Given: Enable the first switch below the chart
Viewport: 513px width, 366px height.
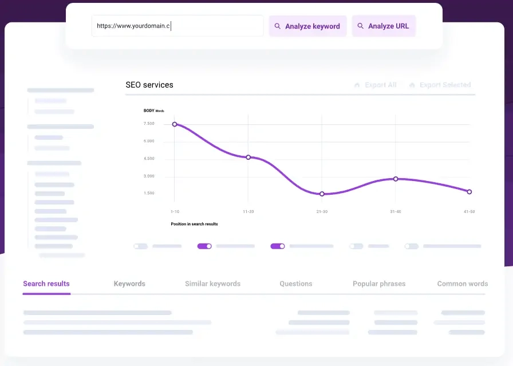Looking at the screenshot, I should pos(141,246).
